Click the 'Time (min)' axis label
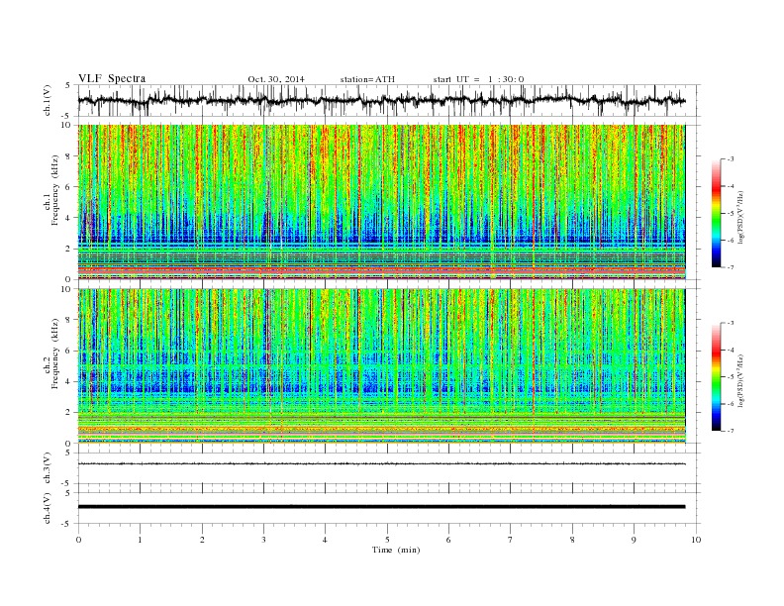The width and height of the screenshot is (784, 606). coord(396,550)
